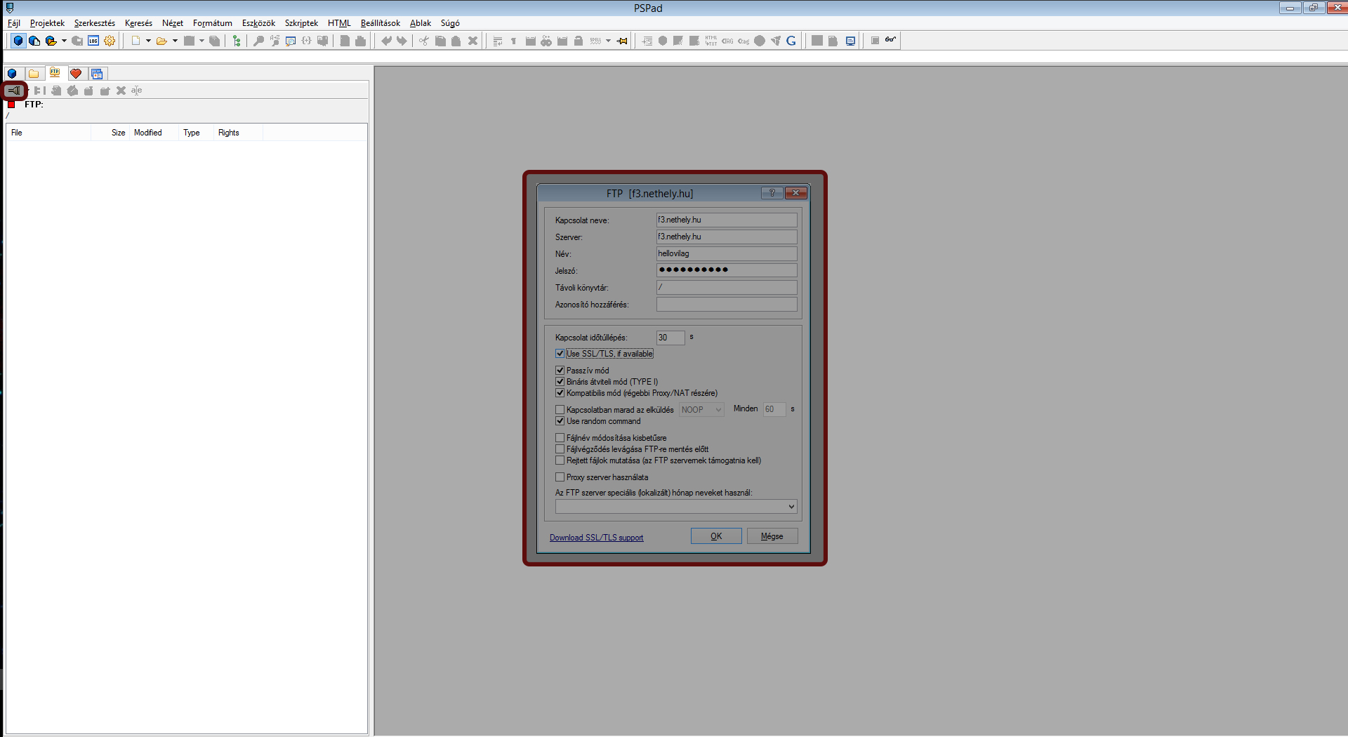Enable Kapcsolatban marad az elküldés checkbox
The height and width of the screenshot is (737, 1348).
click(x=560, y=410)
